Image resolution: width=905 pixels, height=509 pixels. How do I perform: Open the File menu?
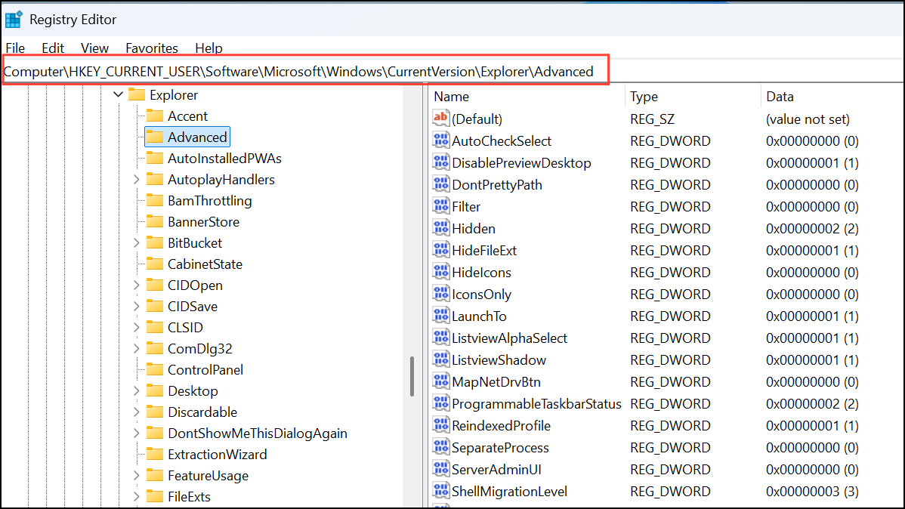[15, 48]
